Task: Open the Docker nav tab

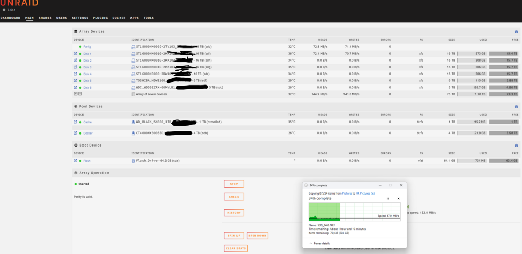Action: (119, 18)
